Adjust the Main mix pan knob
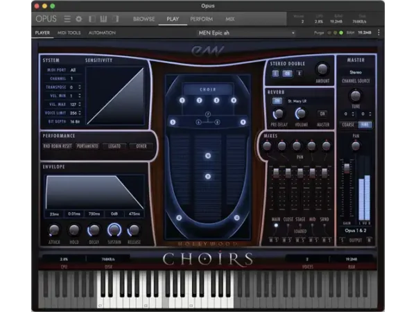 (x=267, y=146)
